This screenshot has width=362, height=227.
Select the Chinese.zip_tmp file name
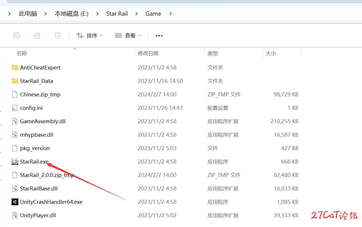[x=40, y=94]
